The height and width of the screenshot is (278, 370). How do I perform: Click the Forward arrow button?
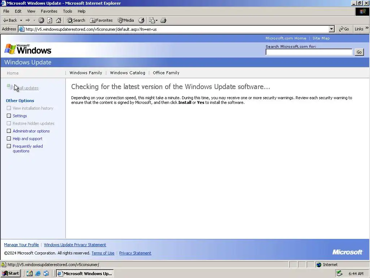pyautogui.click(x=27, y=20)
